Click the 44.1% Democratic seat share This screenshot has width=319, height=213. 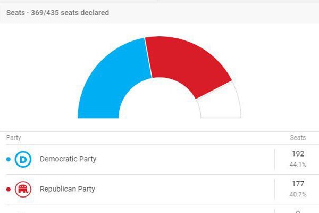click(x=298, y=164)
